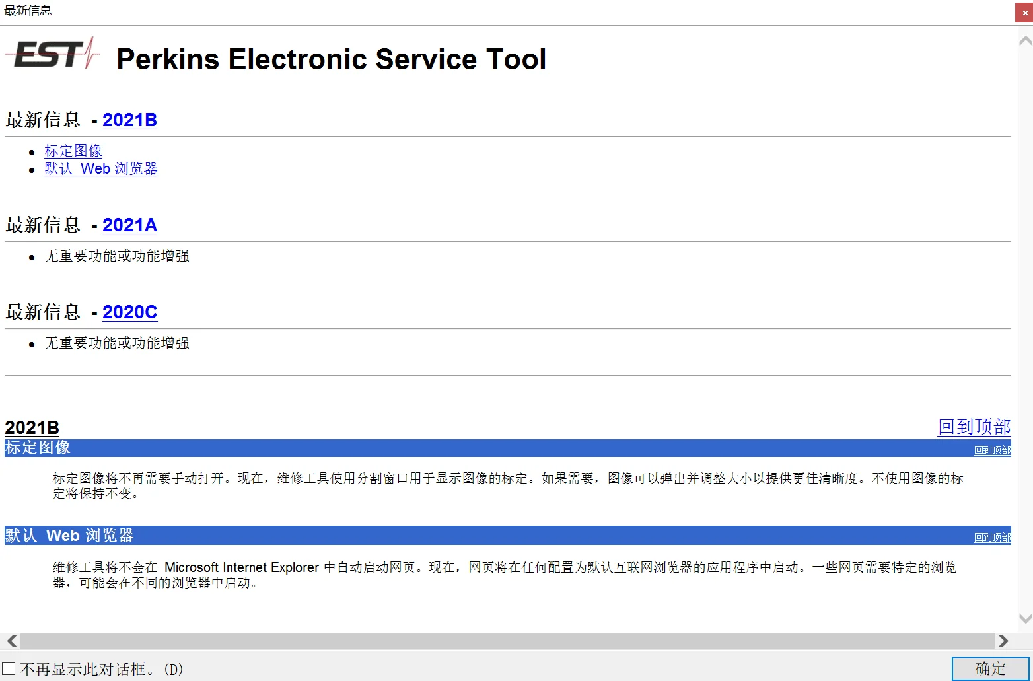The width and height of the screenshot is (1033, 681).
Task: Click the small 回到顶部 link in the 标定图像 bar
Action: click(x=993, y=450)
